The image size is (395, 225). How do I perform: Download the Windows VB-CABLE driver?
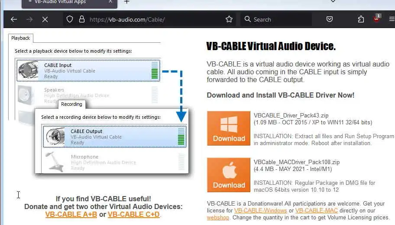(x=229, y=128)
